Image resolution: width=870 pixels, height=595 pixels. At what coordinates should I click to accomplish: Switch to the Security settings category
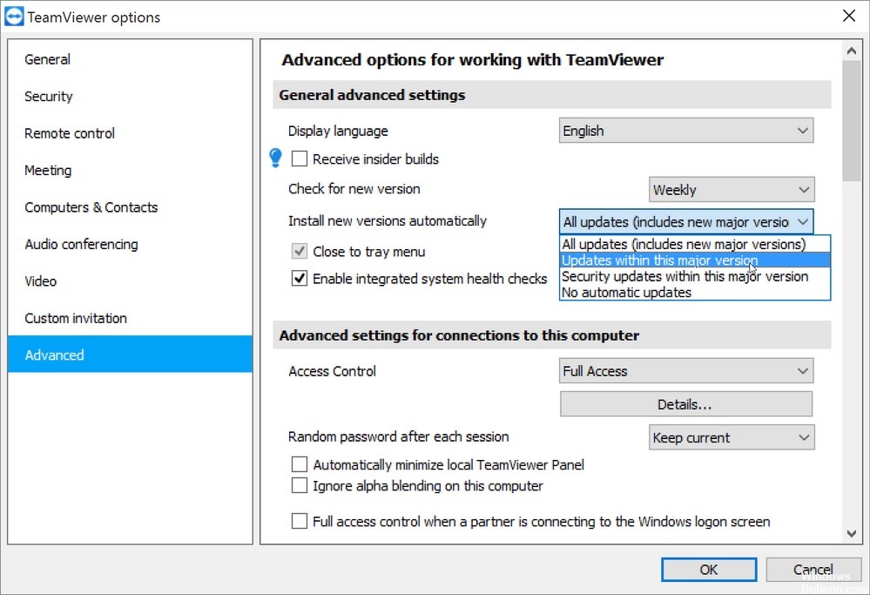[x=49, y=97]
